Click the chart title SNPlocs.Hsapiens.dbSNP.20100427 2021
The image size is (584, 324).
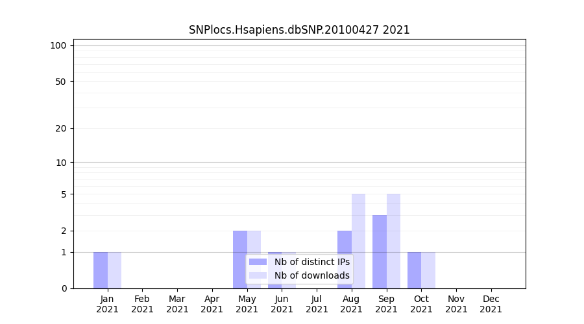coord(299,30)
